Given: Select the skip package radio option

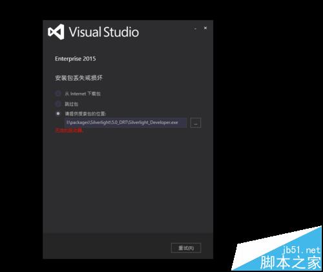Looking at the screenshot, I should click(x=57, y=104).
